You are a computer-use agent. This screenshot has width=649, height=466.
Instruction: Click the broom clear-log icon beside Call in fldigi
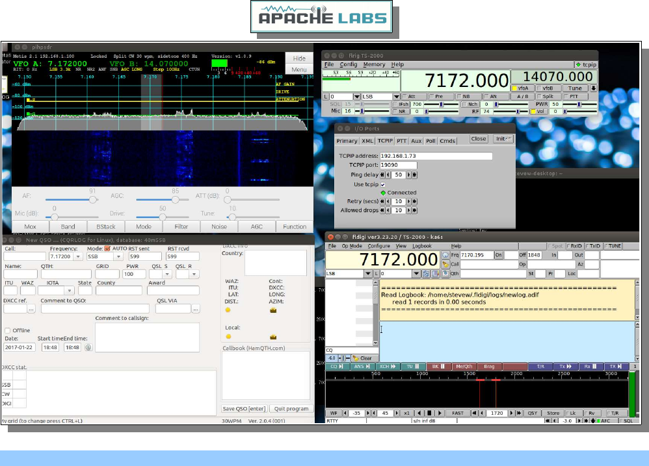tap(445, 264)
